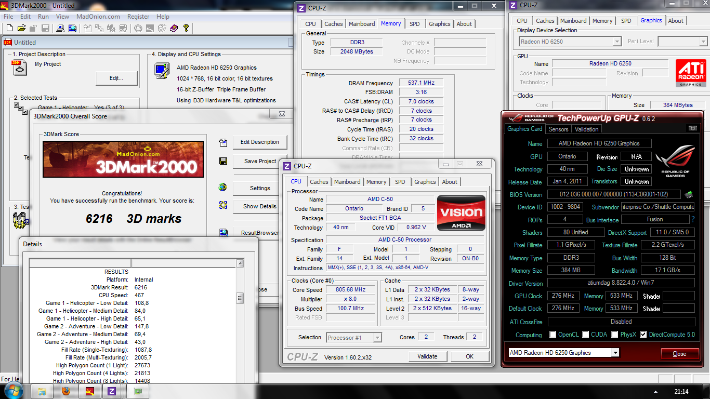Click the Selected Tests checkmarks icon
Screen dimensions: 710x399
point(21,109)
